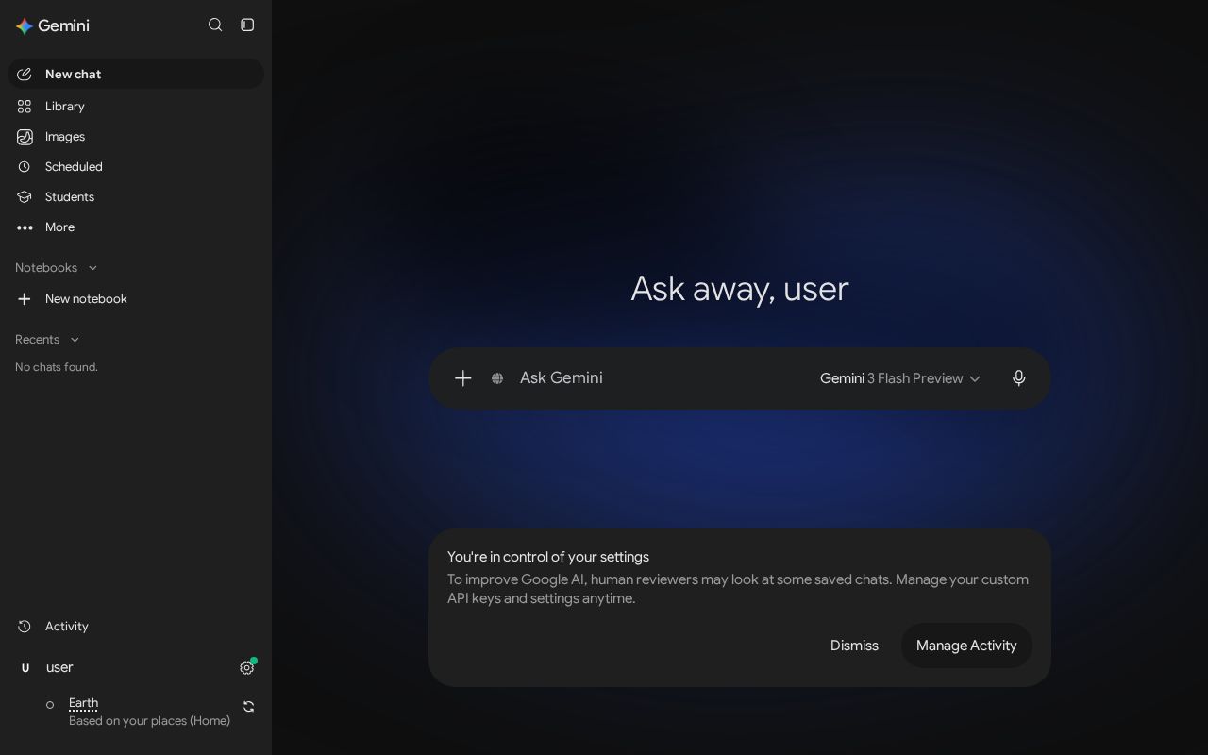The width and height of the screenshot is (1208, 755).
Task: Open the settings gear next to user
Action: pyautogui.click(x=247, y=668)
